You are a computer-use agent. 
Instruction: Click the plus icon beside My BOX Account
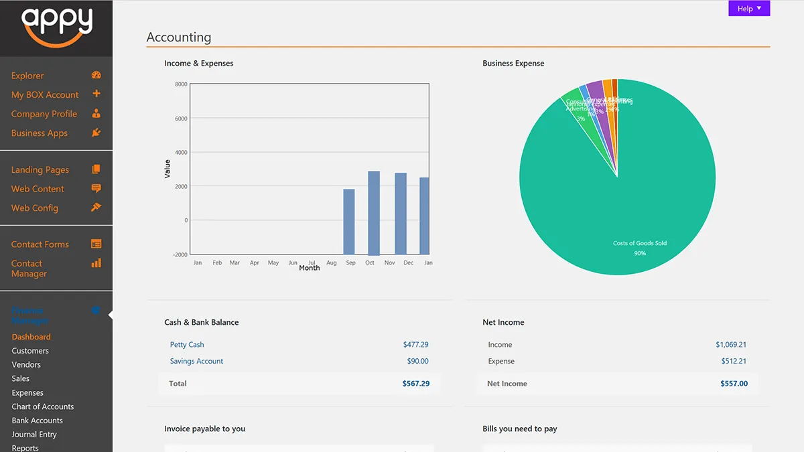click(x=96, y=94)
